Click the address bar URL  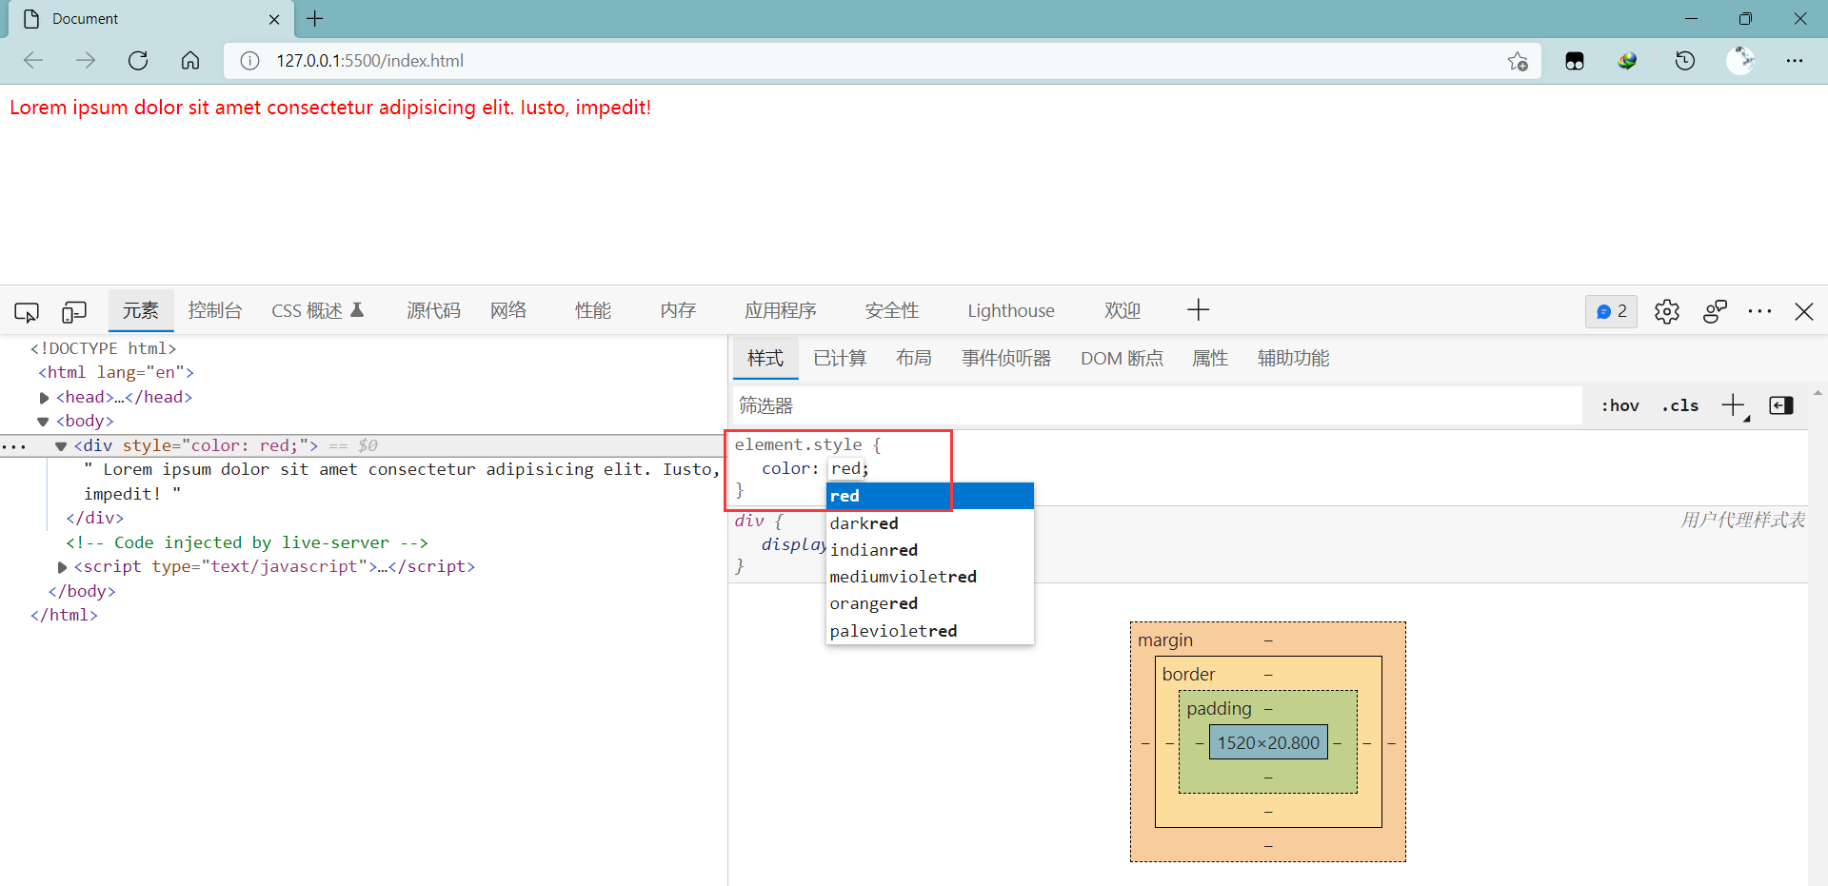(370, 61)
